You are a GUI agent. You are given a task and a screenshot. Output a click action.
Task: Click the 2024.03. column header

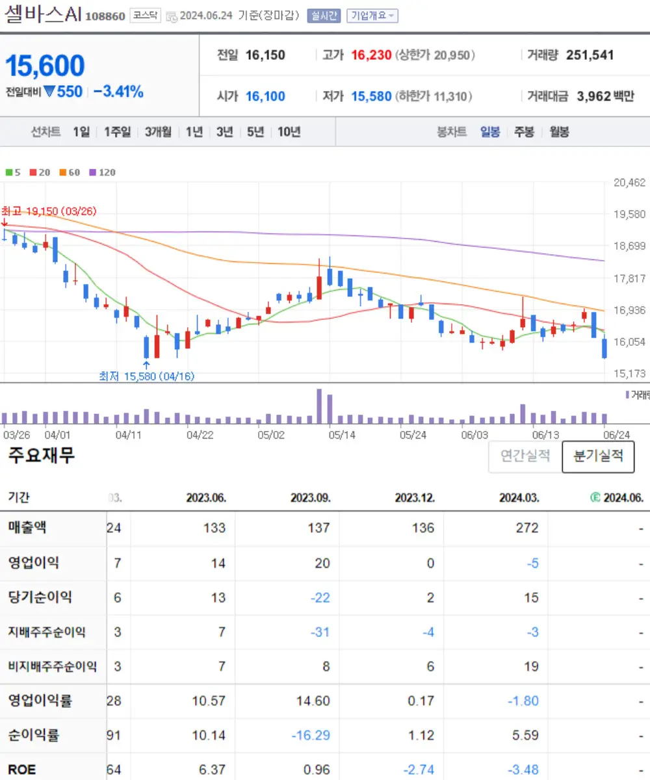519,498
